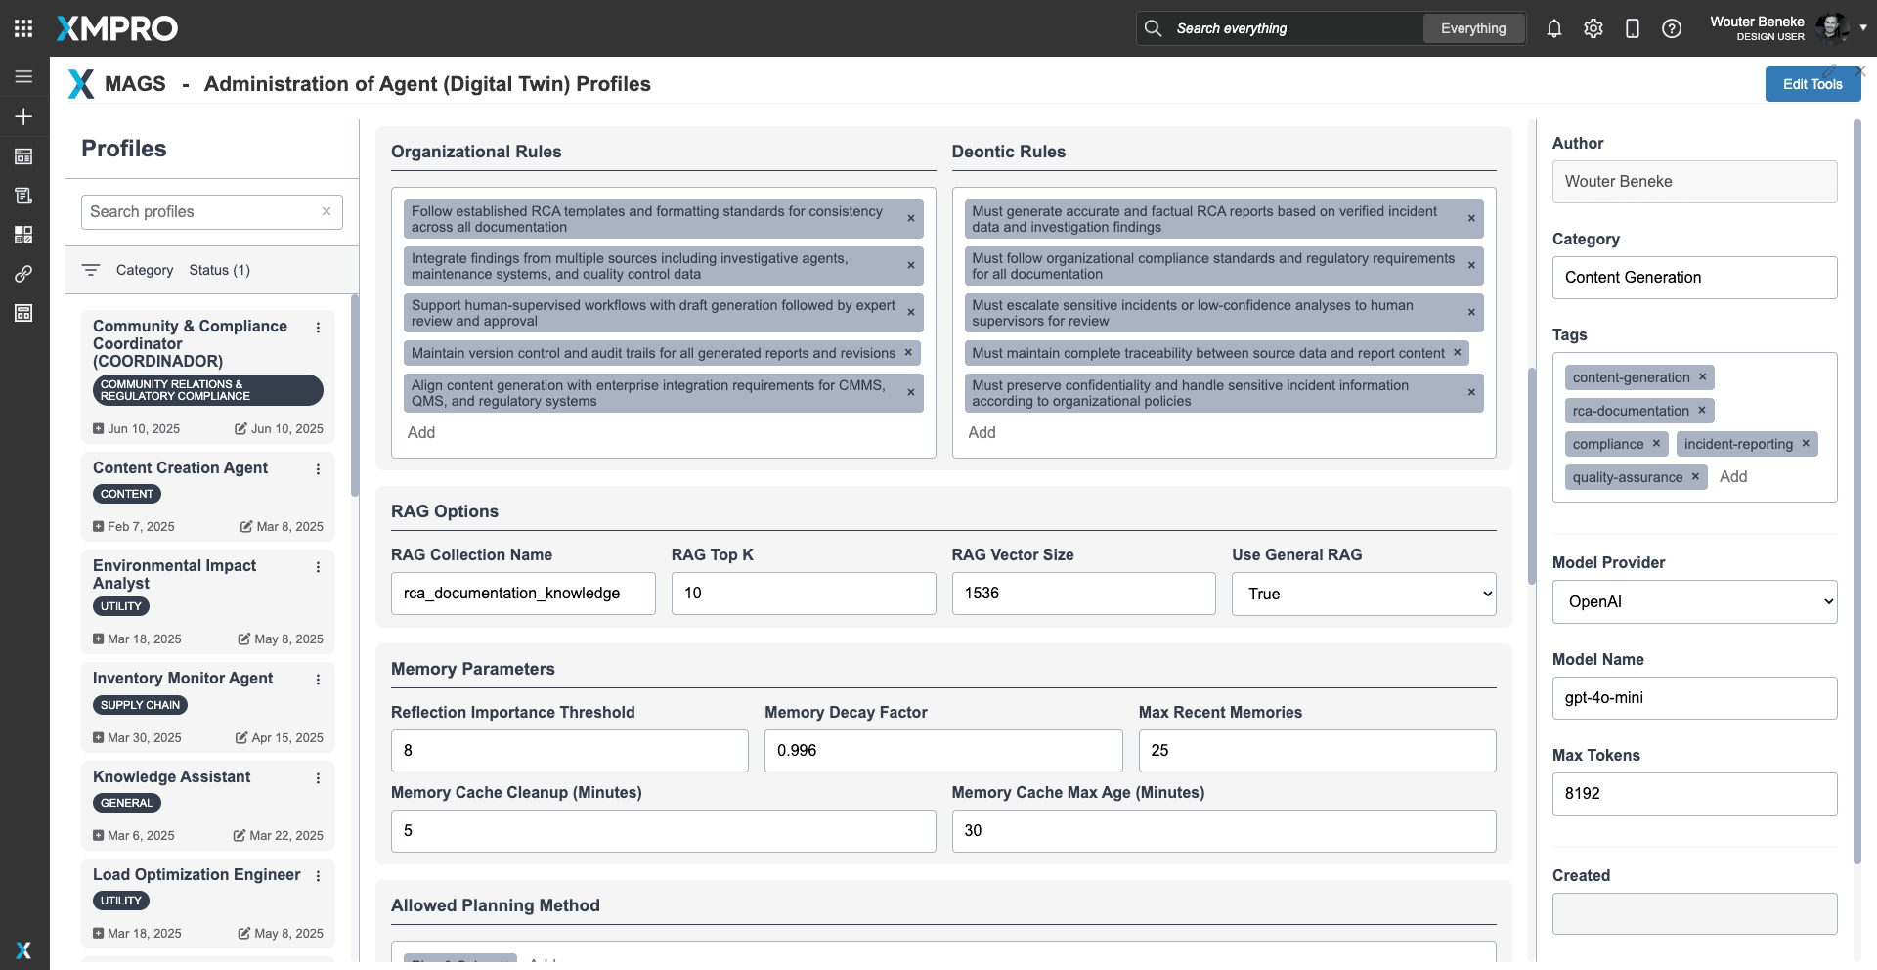Open the Use General RAG dropdown

(1364, 594)
